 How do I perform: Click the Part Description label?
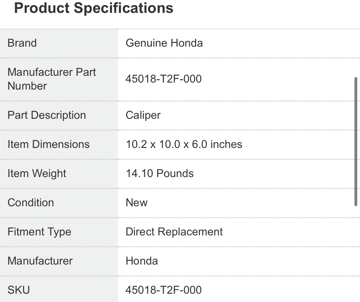(x=46, y=115)
